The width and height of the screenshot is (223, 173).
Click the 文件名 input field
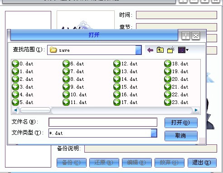103,122
